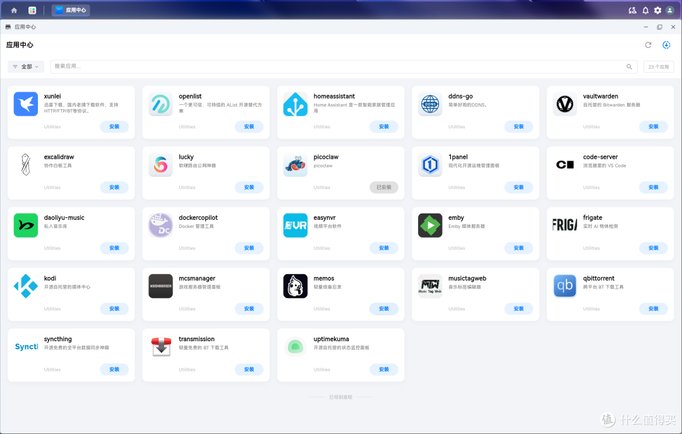
Task: Install the kodi app
Action: [x=114, y=309]
